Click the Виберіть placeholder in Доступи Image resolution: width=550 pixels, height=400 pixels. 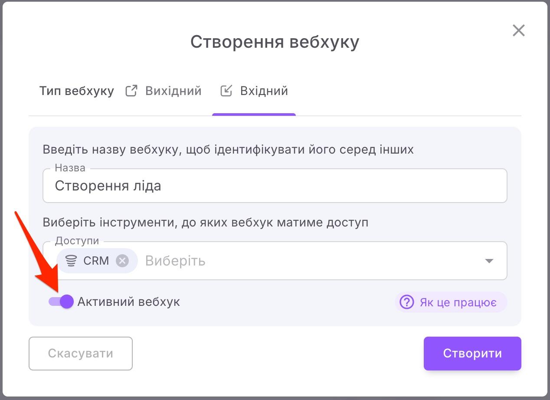pos(175,261)
